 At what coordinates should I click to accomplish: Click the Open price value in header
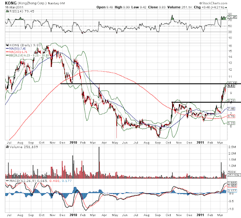(110, 7)
